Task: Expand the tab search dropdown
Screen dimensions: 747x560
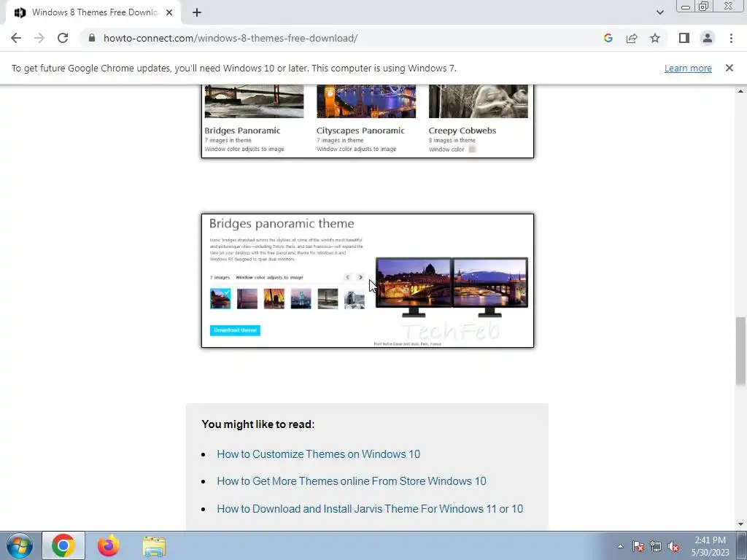Action: point(659,12)
